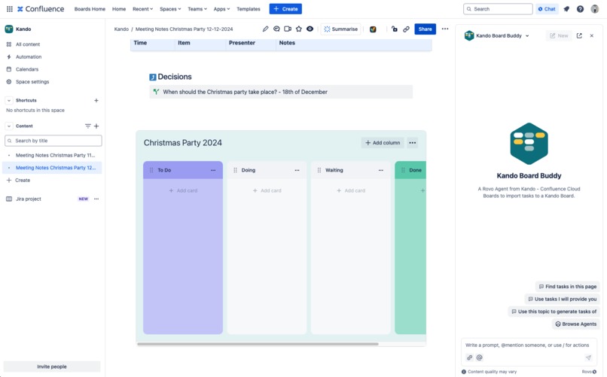The image size is (607, 377).
Task: Toggle watching this page with eye icon
Action: (310, 29)
